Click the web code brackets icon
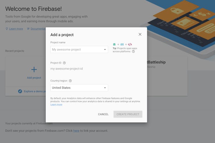The image size is (215, 143). click(130, 44)
